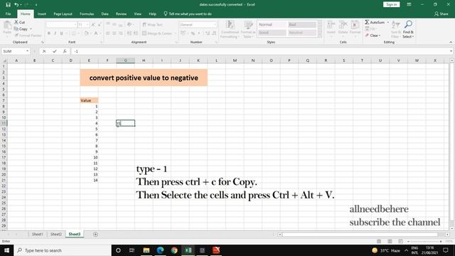Click the AutoSum sigma icon
Viewport: 455px width, 256px height.
tap(367, 22)
